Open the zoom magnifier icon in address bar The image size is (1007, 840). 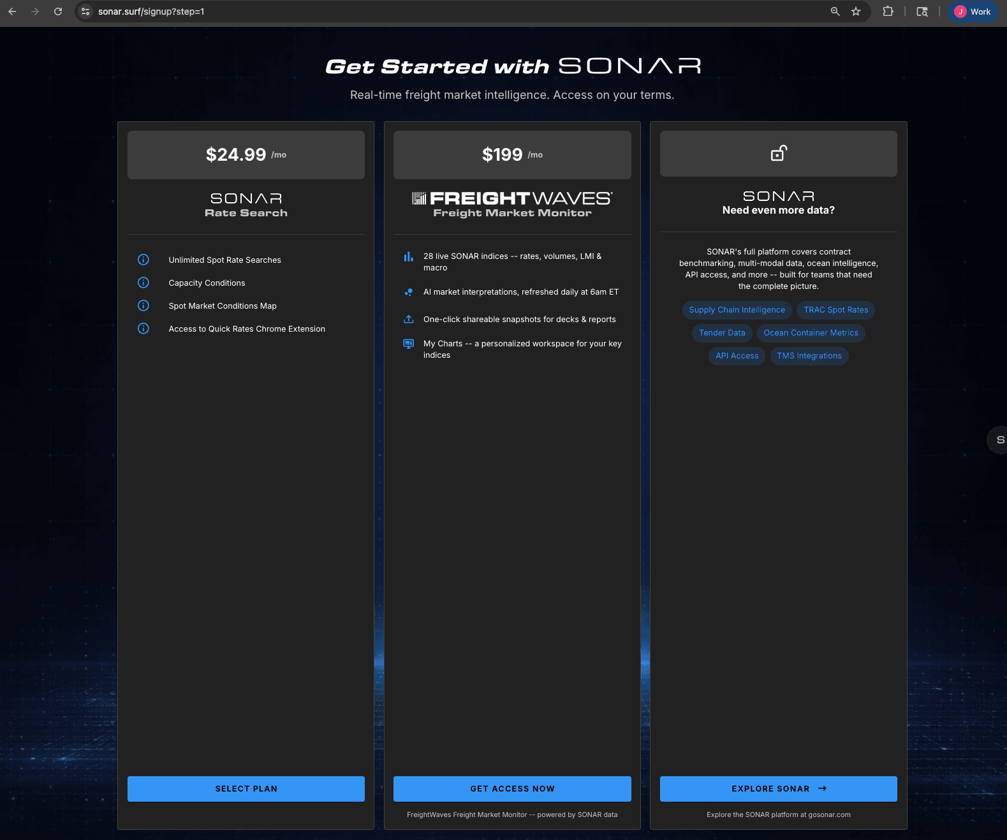point(835,11)
